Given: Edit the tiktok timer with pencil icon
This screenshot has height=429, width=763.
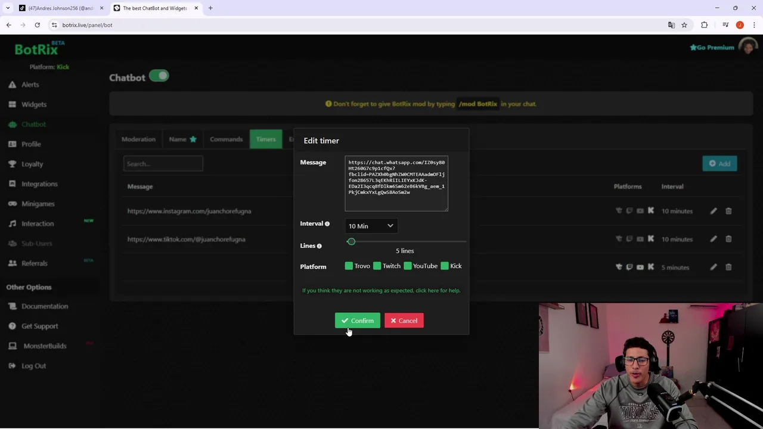Looking at the screenshot, I should point(714,239).
